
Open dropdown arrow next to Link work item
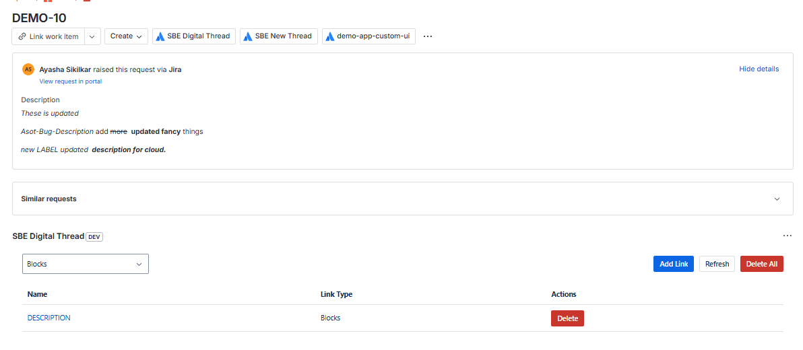tap(93, 36)
